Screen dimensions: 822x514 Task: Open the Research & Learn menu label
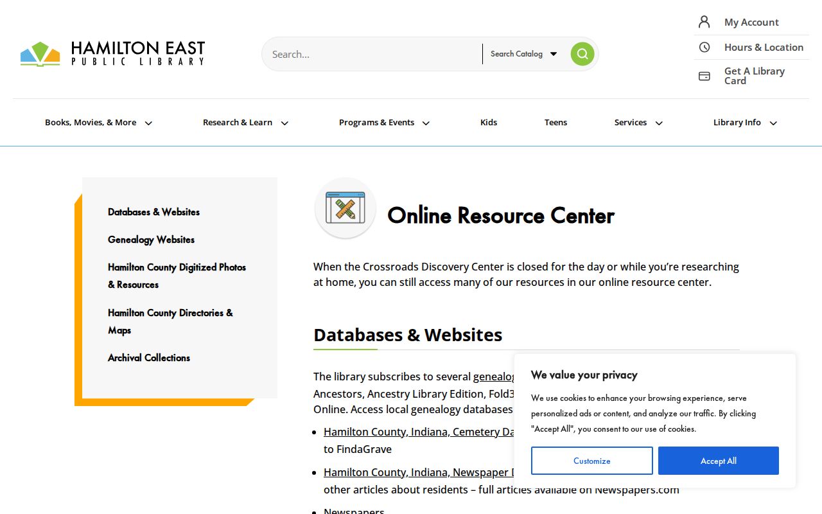(238, 122)
